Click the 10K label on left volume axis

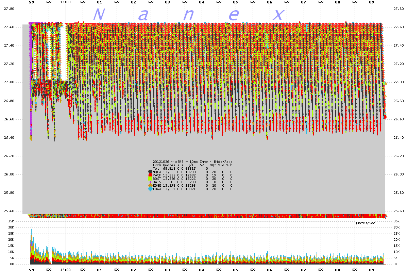click(x=11, y=252)
